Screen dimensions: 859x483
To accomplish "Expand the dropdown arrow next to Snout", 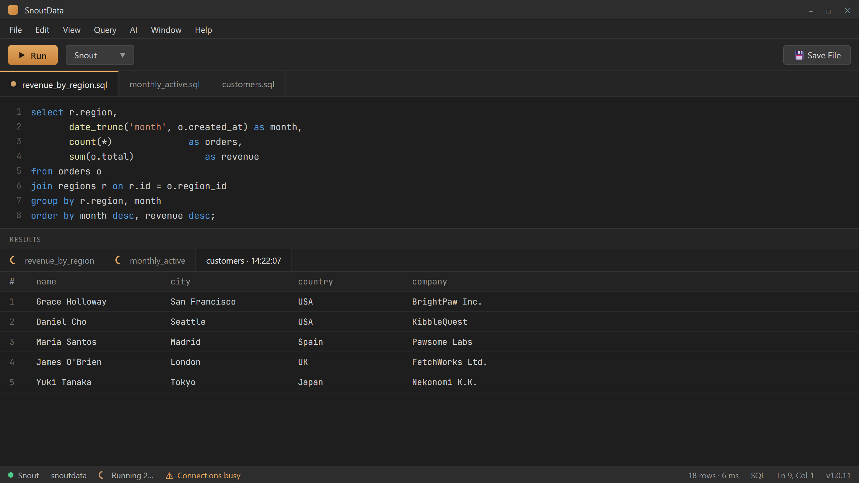I will [122, 55].
